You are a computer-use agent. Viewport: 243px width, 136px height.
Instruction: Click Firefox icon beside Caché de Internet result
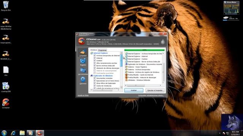126,75
